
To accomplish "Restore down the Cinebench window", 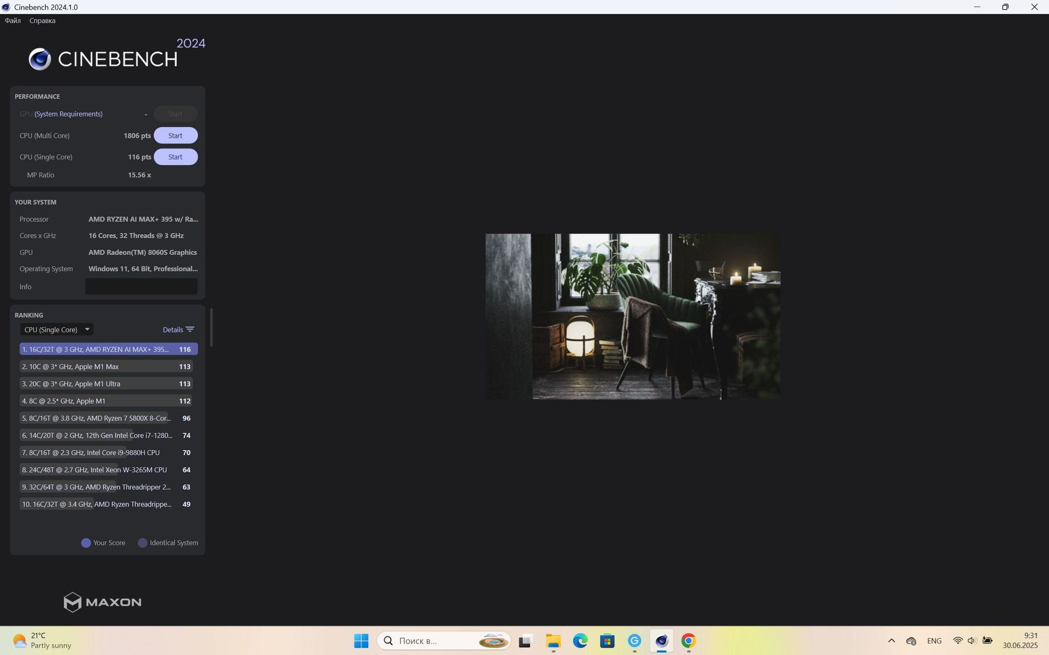I will (1005, 7).
